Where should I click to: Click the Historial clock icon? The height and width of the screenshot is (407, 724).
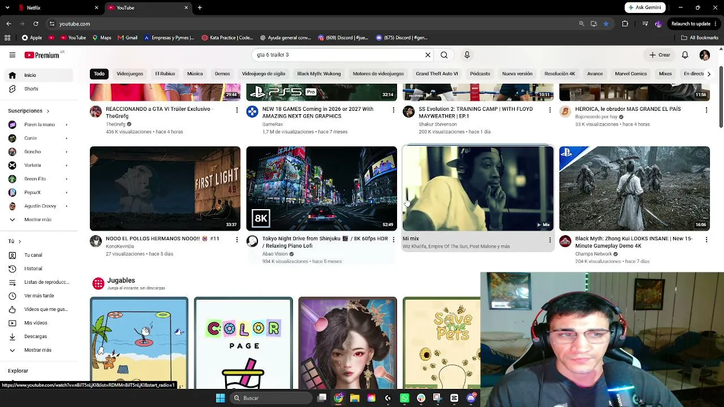(x=12, y=269)
